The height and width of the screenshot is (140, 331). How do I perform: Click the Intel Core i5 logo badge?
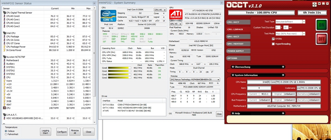[x=108, y=16]
